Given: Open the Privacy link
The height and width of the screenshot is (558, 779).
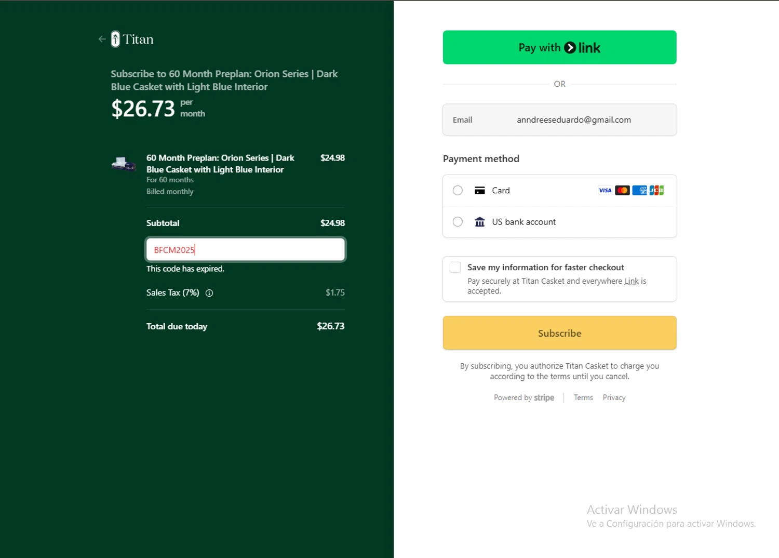Looking at the screenshot, I should click(614, 397).
